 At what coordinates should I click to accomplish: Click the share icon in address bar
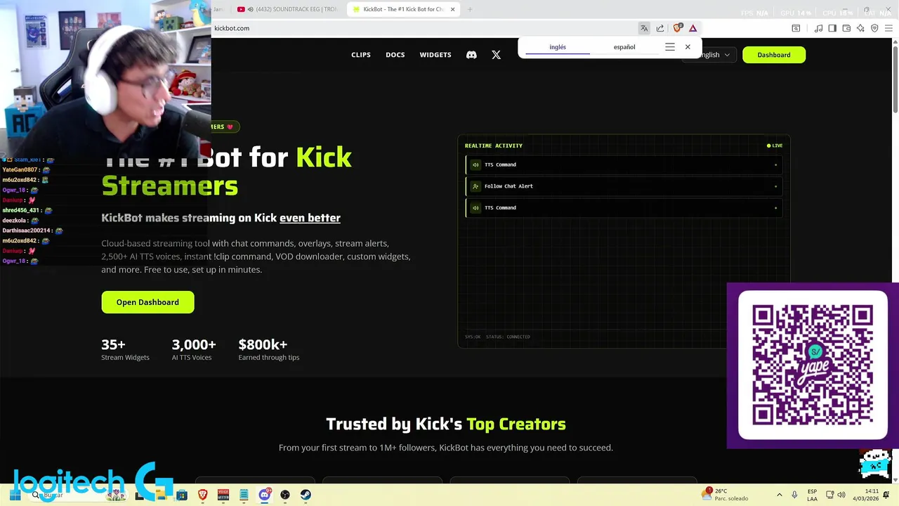point(660,28)
